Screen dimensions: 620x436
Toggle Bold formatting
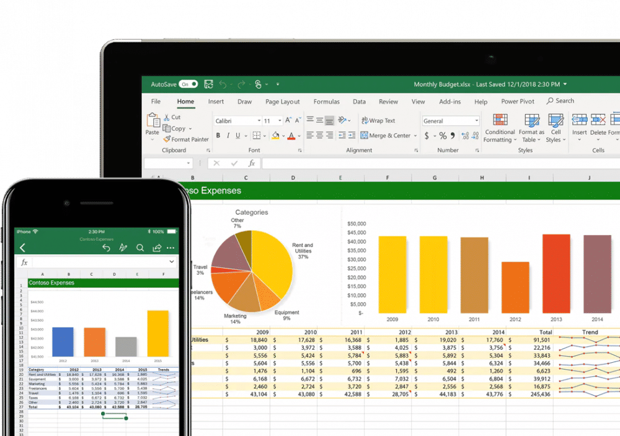click(x=218, y=135)
